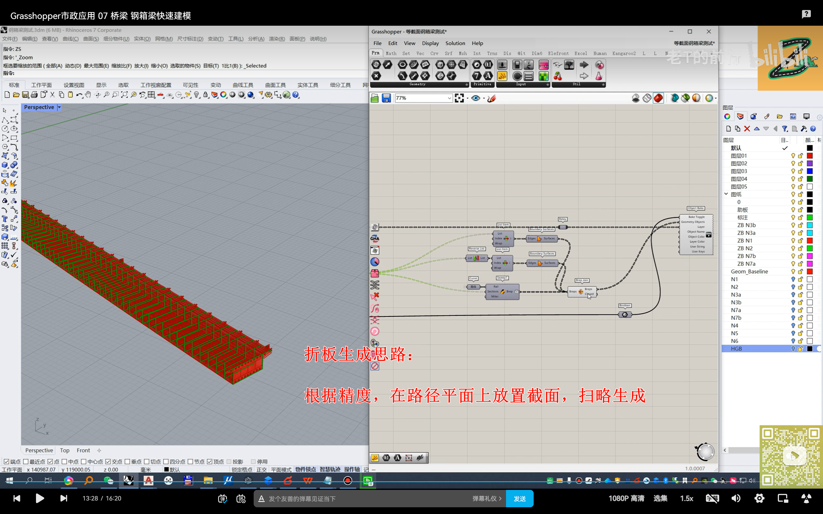Image resolution: width=823 pixels, height=514 pixels.
Task: Open the Perspective viewport title dropdown arrow
Action: click(x=59, y=107)
